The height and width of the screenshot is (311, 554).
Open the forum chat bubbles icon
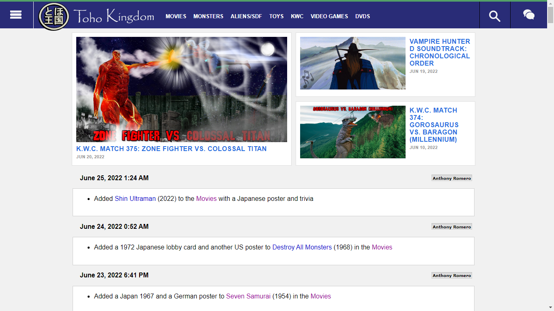point(528,15)
